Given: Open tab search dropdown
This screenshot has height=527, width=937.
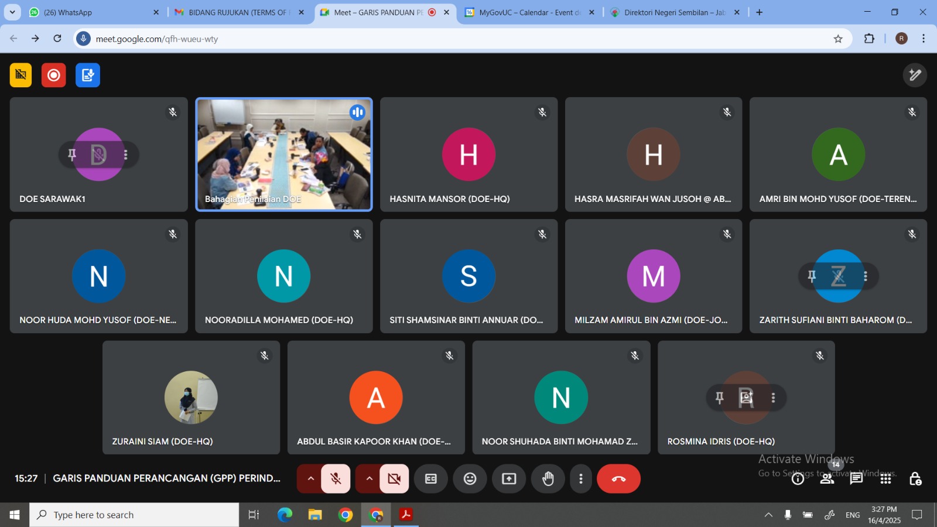Looking at the screenshot, I should pyautogui.click(x=12, y=12).
